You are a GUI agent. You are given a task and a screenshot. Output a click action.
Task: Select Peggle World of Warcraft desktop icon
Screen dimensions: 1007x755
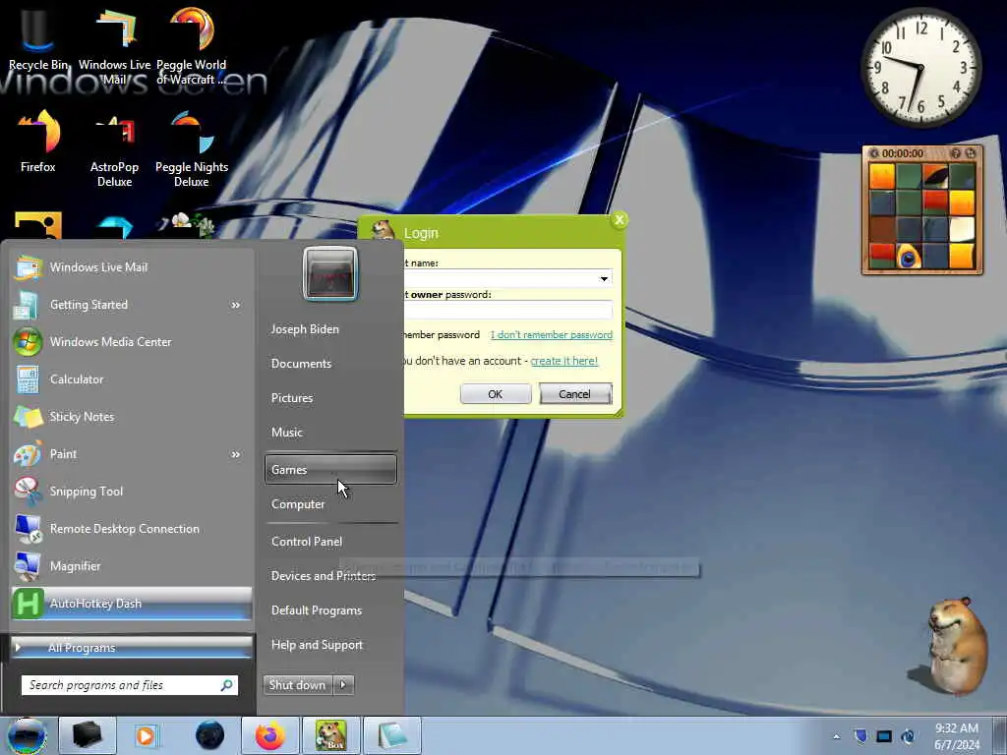tap(192, 45)
